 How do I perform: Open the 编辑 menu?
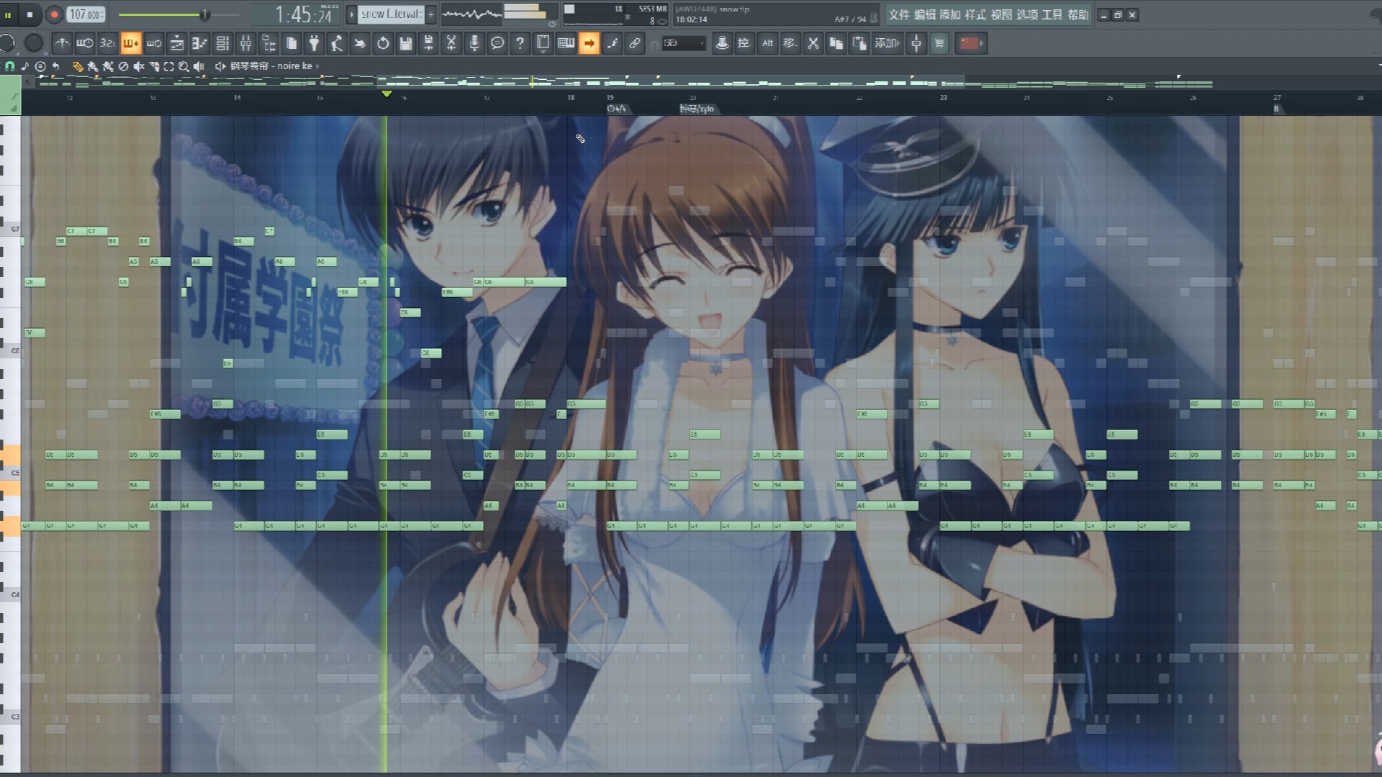point(924,14)
